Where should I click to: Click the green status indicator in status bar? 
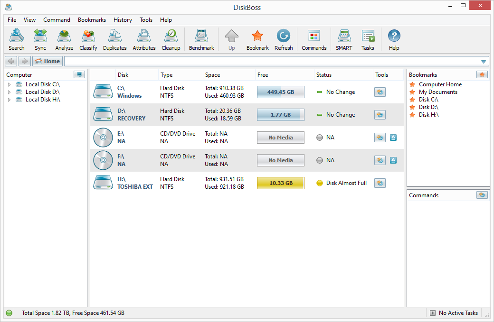9,313
